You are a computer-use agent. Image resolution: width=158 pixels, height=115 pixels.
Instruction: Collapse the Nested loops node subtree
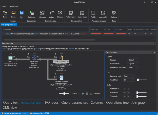38,56
